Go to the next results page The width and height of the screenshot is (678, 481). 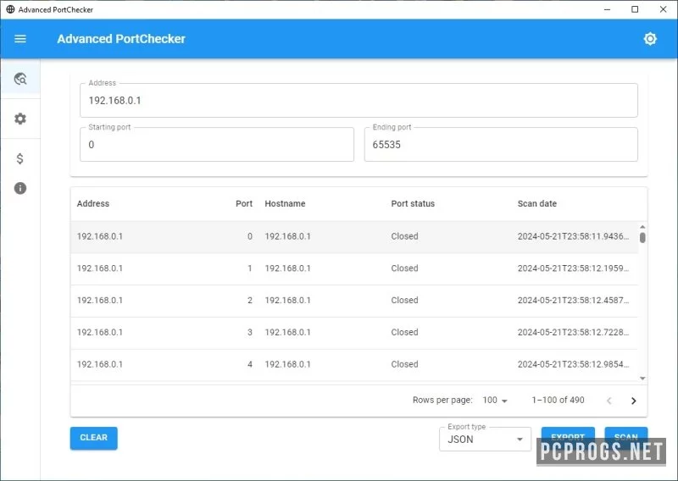pyautogui.click(x=633, y=401)
